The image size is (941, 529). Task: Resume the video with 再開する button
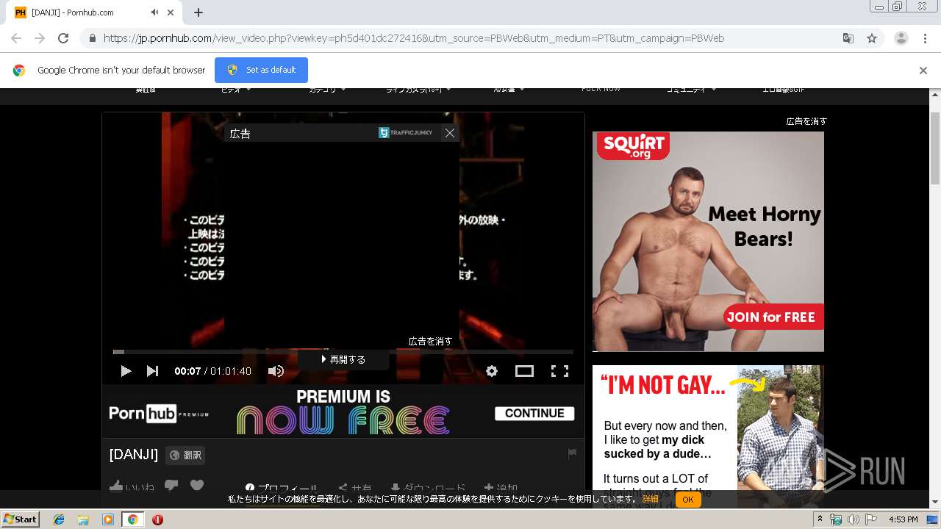343,359
